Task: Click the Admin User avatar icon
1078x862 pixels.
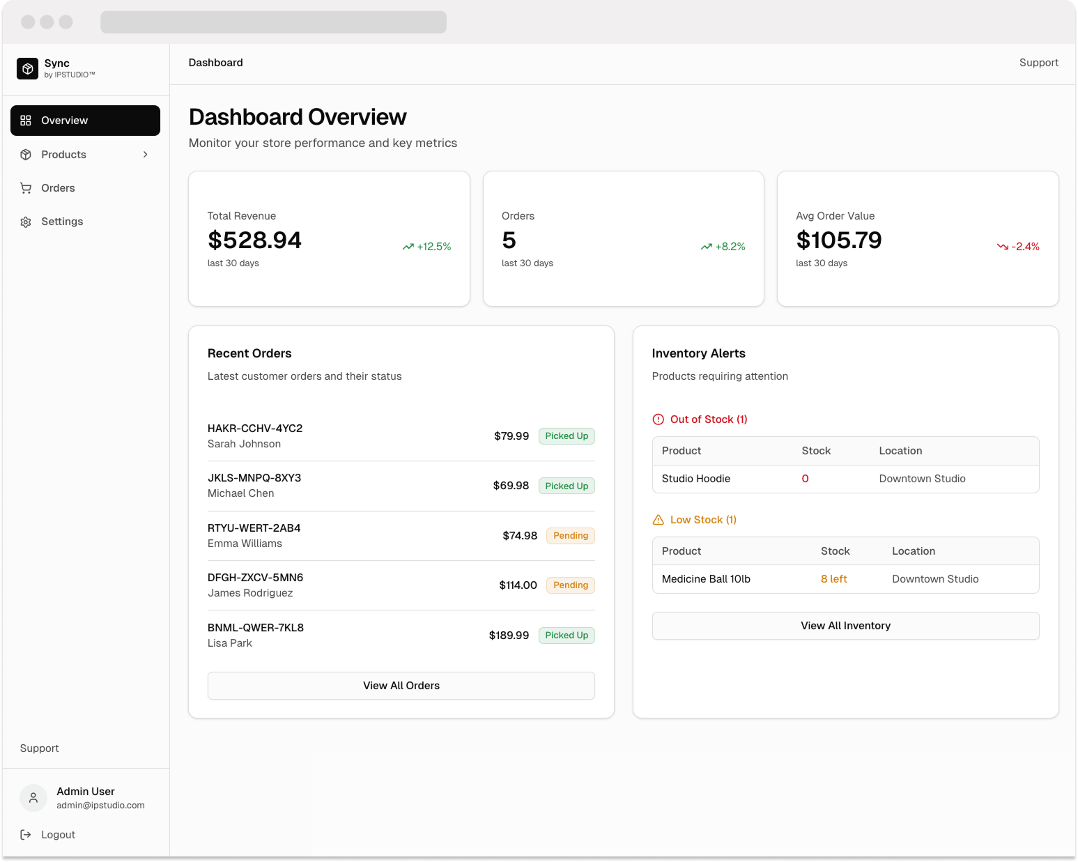Action: click(33, 798)
